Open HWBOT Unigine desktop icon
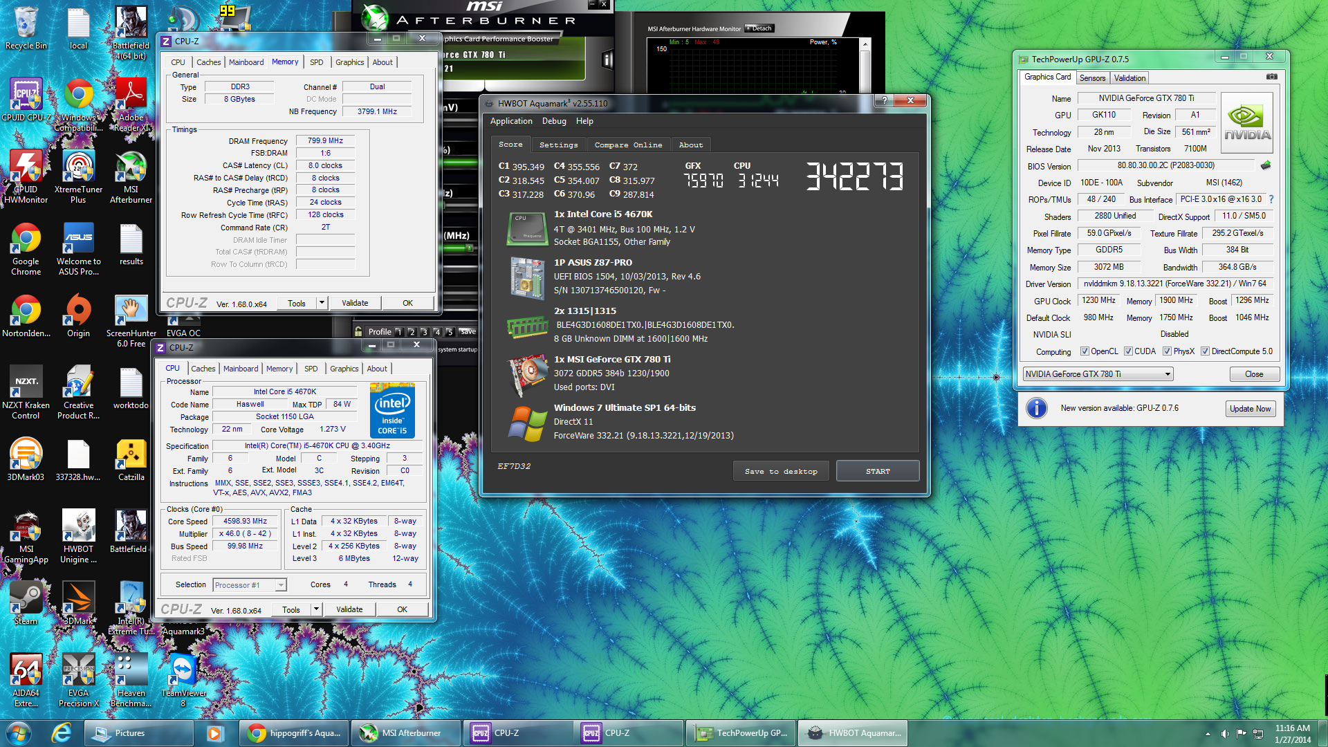The image size is (1328, 747). pos(78,537)
